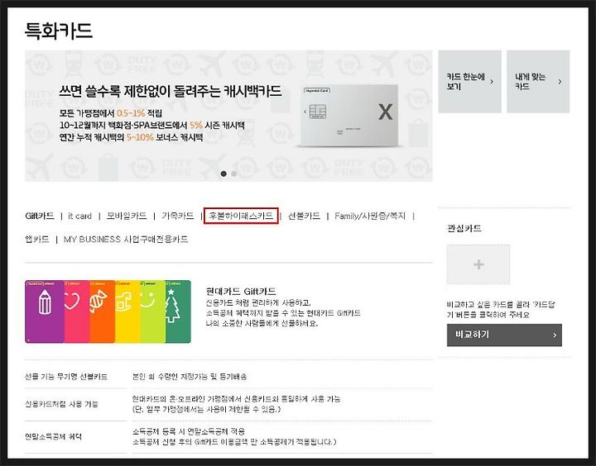Click the orange candy Gift card
The height and width of the screenshot is (466, 596).
pyautogui.click(x=102, y=311)
